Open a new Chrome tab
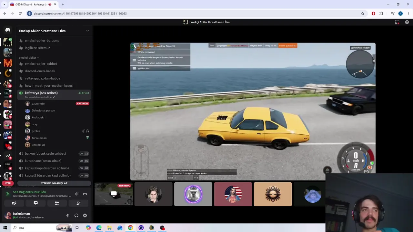The height and width of the screenshot is (232, 413). click(x=63, y=5)
